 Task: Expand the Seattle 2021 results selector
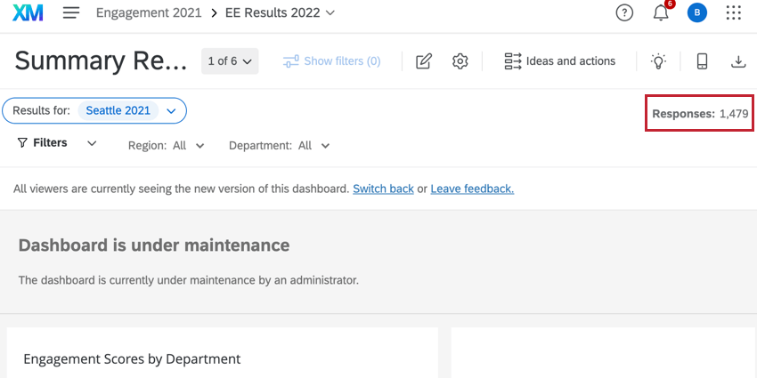point(171,111)
